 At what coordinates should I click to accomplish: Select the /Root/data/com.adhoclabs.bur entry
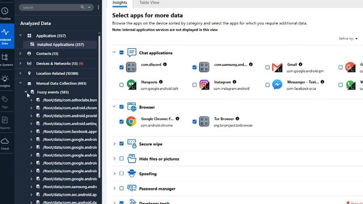coord(70,100)
